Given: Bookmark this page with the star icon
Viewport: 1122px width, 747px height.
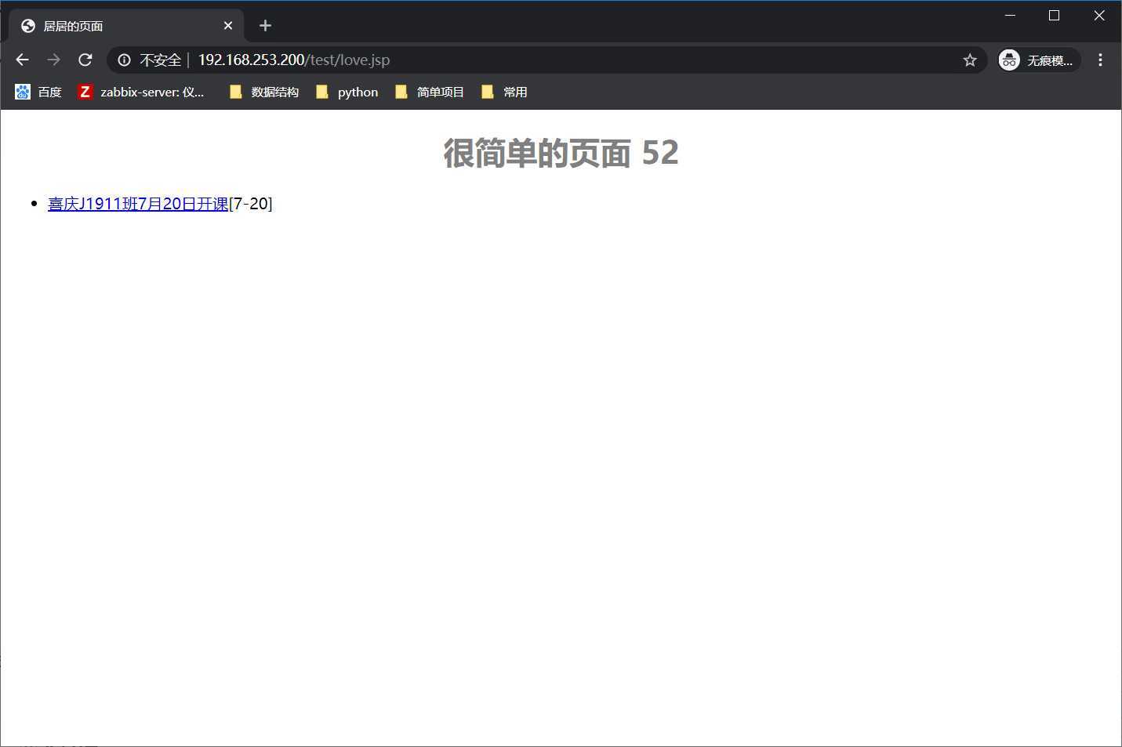Looking at the screenshot, I should 970,60.
